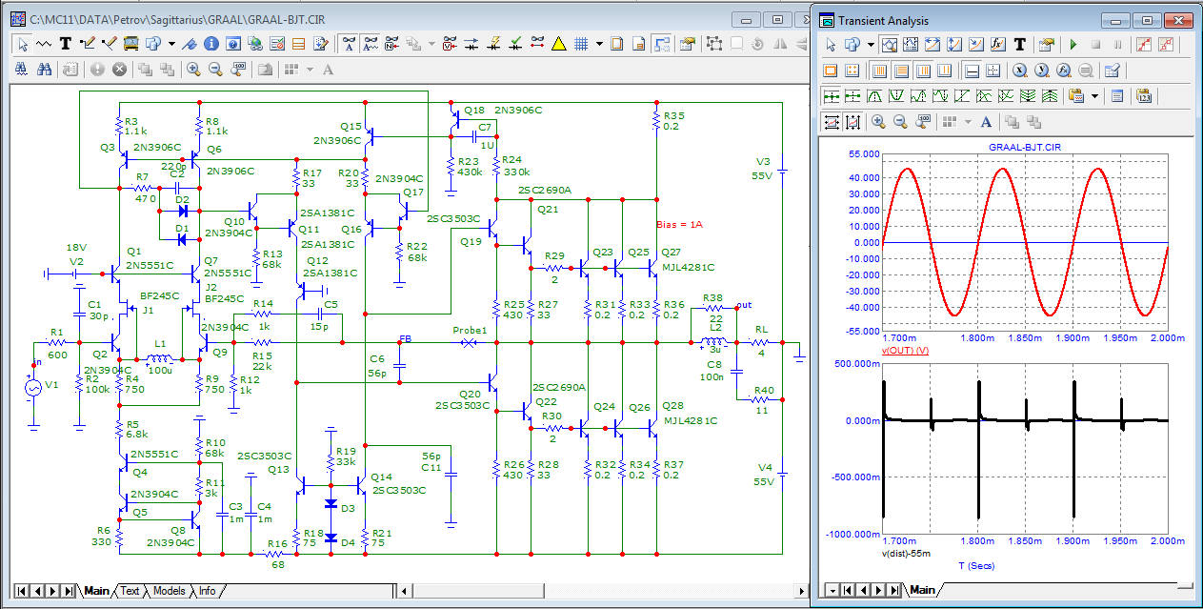
Task: Open dropdown beside clipboard icon in analysis toolbar
Action: (x=1094, y=96)
